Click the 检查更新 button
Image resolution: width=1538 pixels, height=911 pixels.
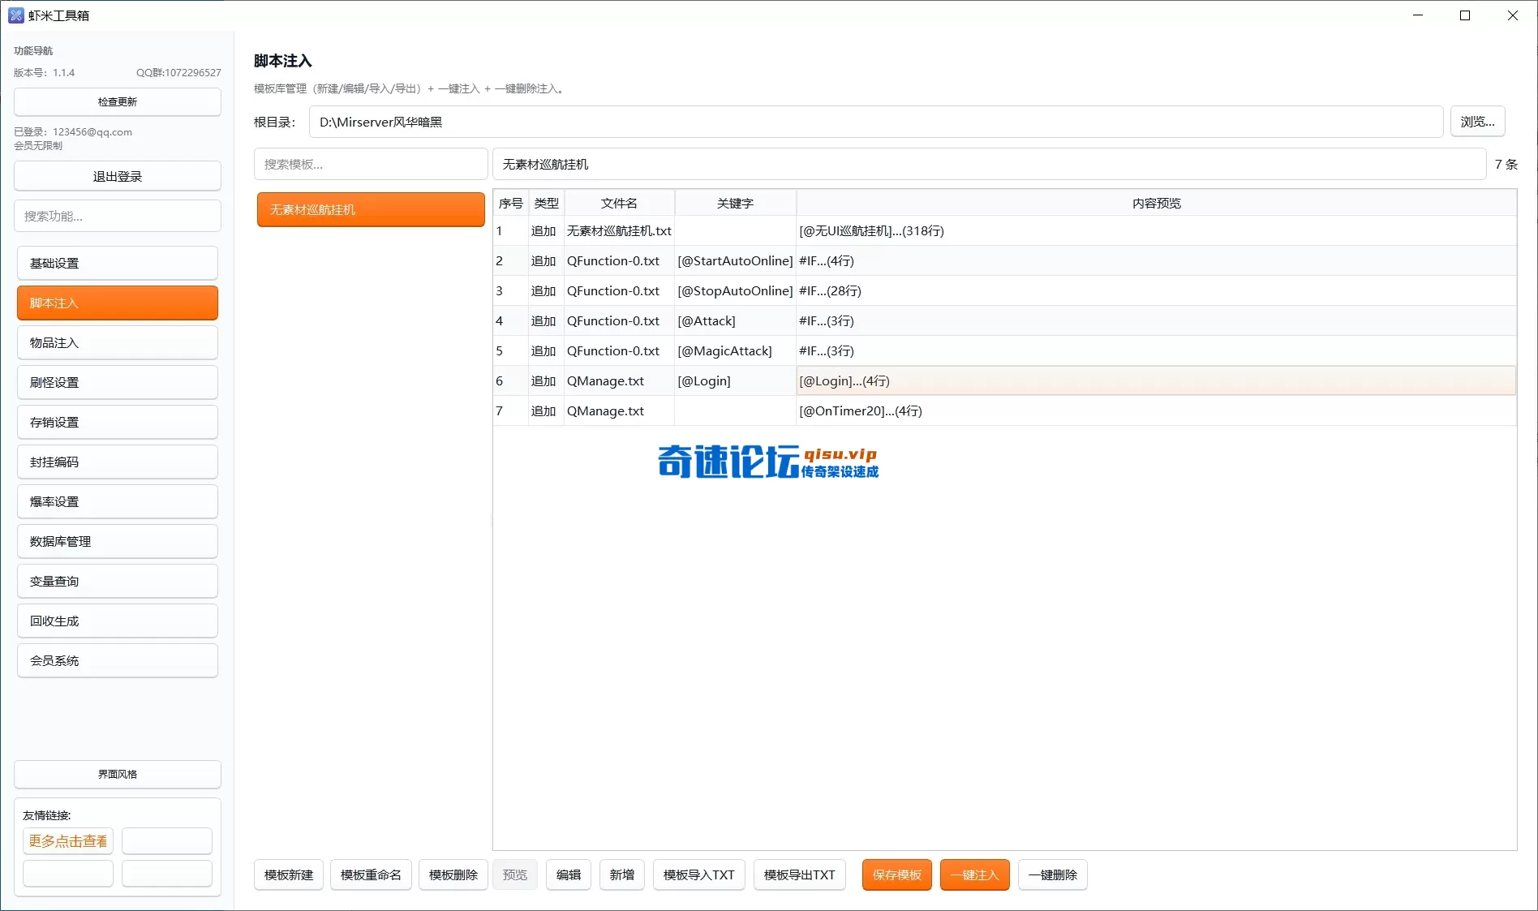tap(117, 101)
